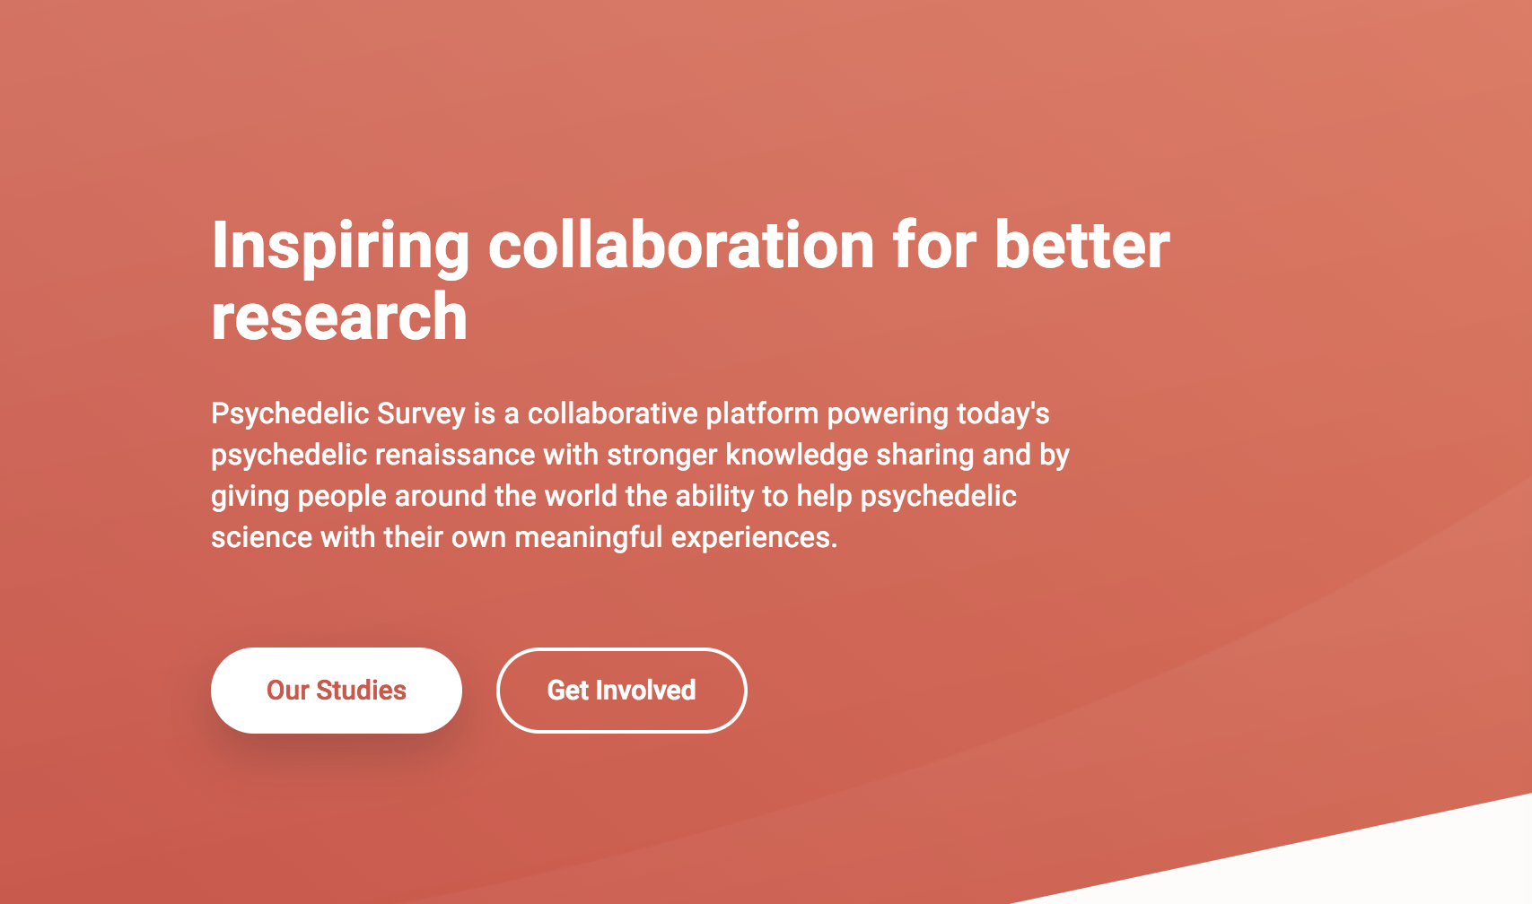1532x904 pixels.
Task: Click 'powering today's' in the description text
Action: tap(938, 414)
